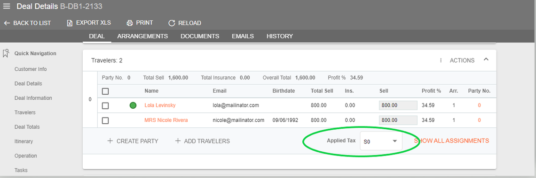Open traveler Lola Levinsky link
The height and width of the screenshot is (178, 536).
coord(160,105)
